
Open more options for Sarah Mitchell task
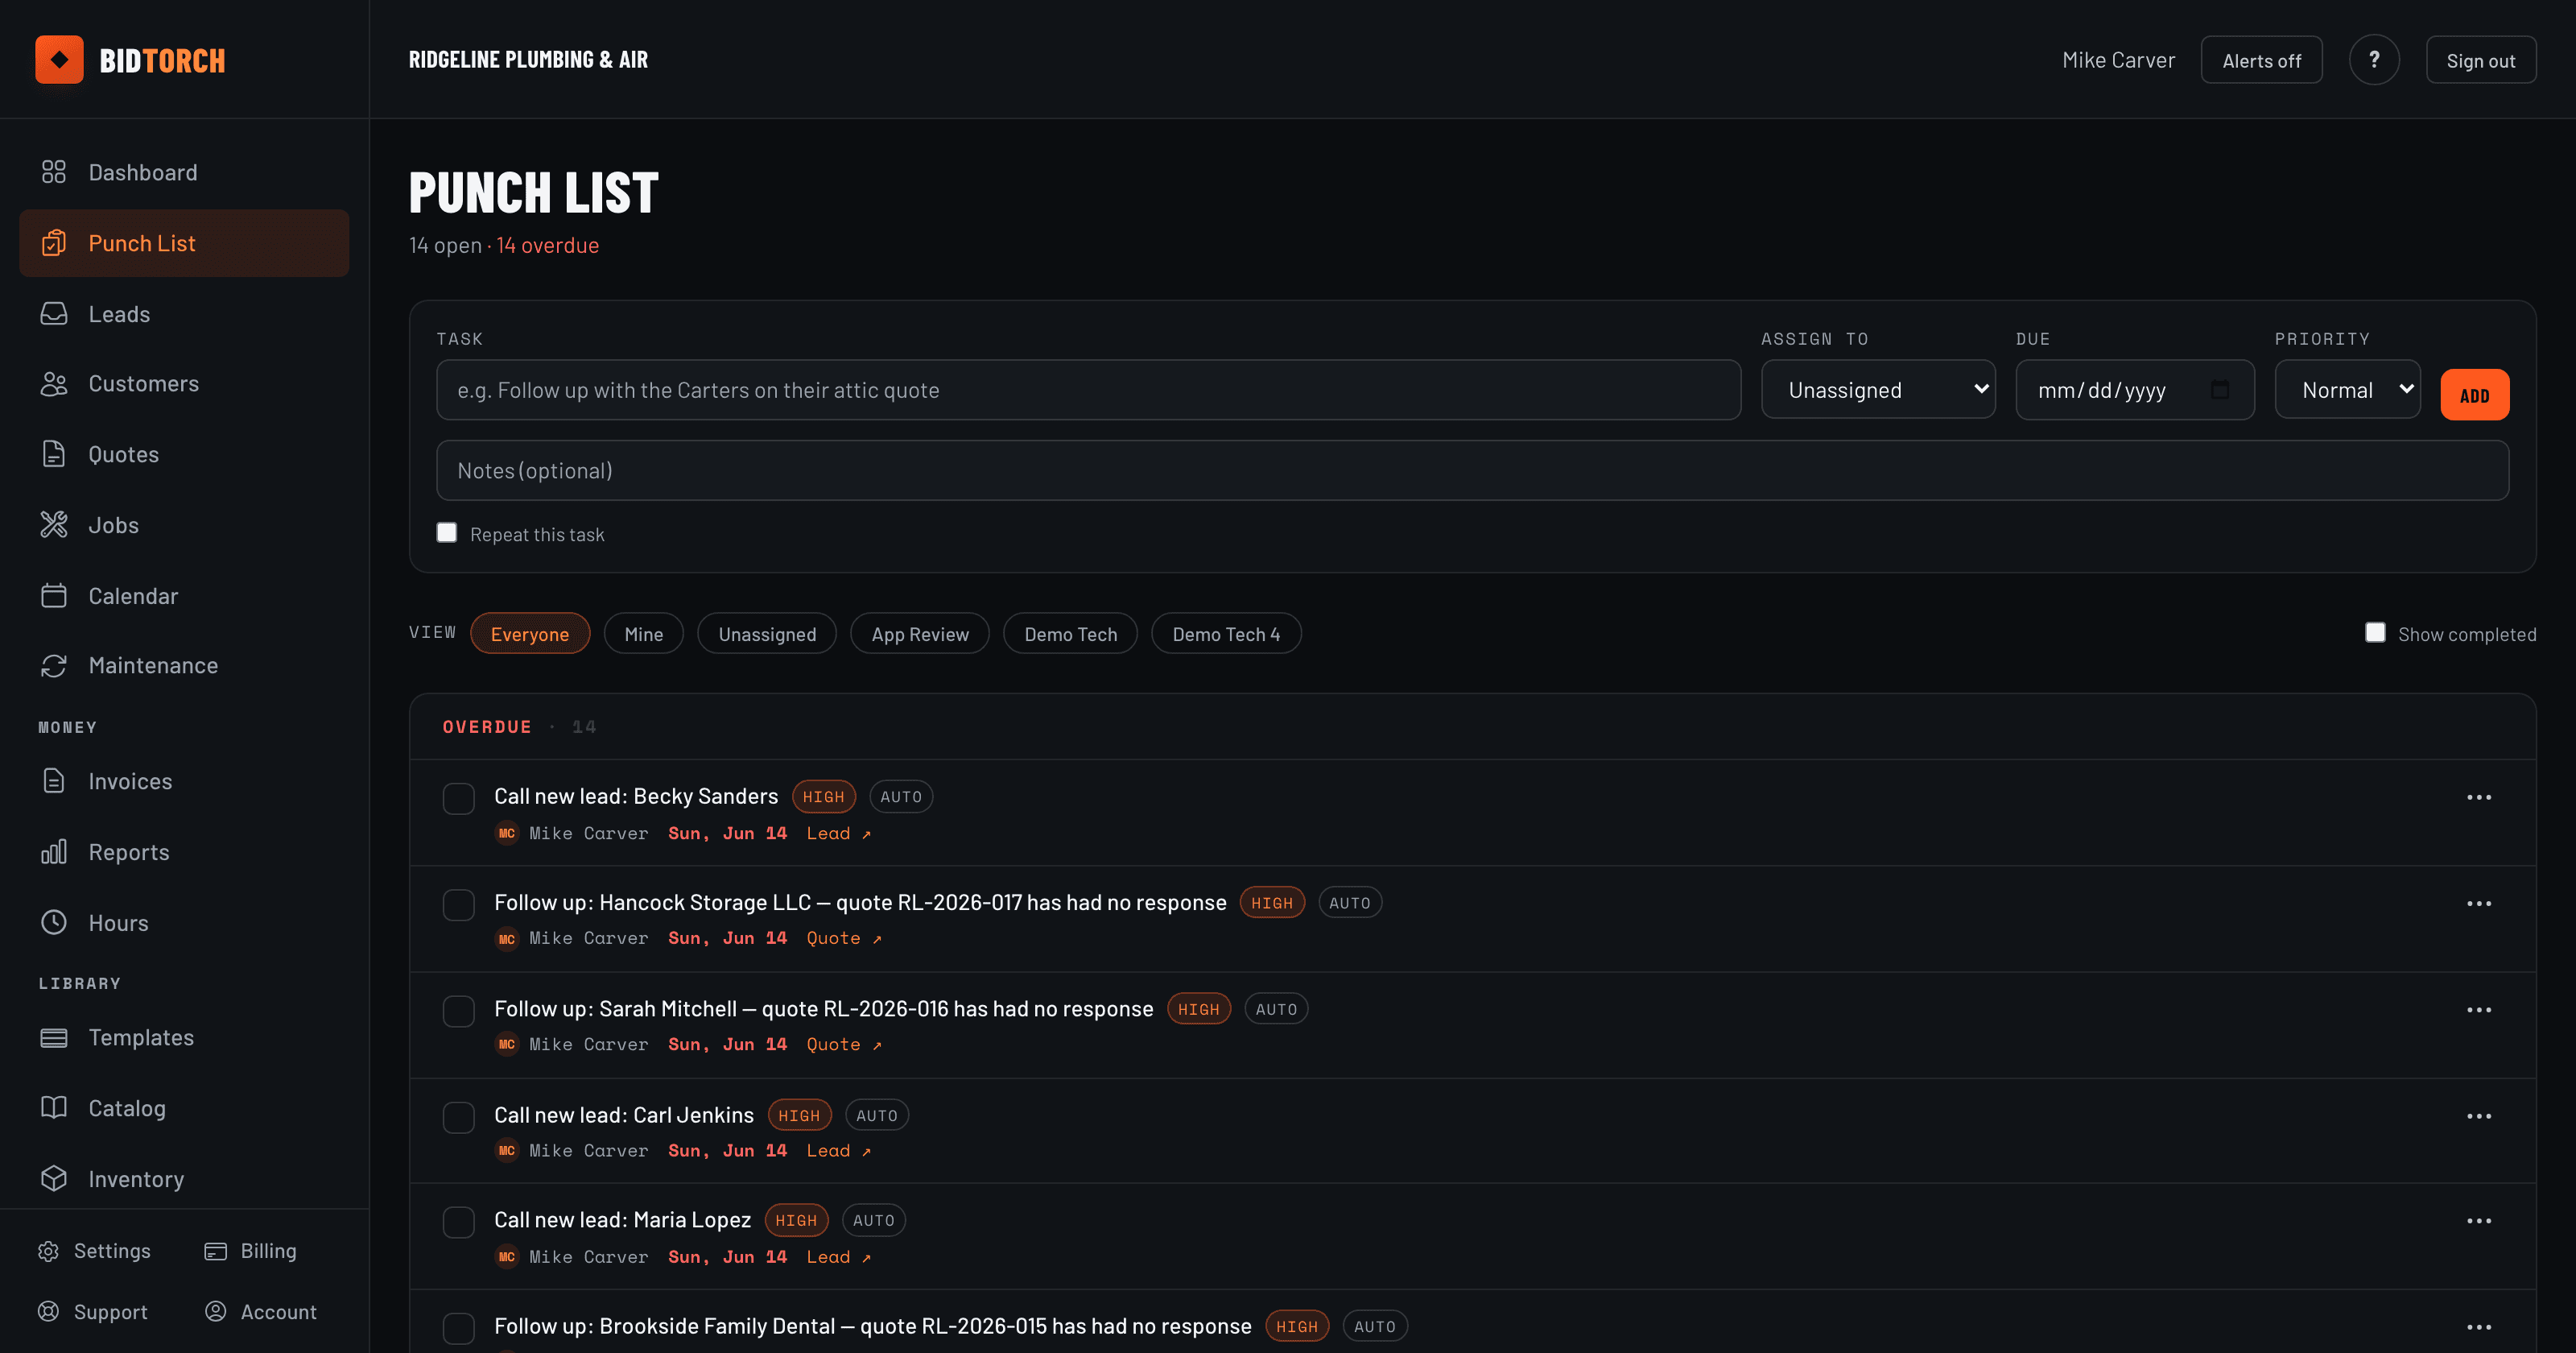pyautogui.click(x=2479, y=1010)
